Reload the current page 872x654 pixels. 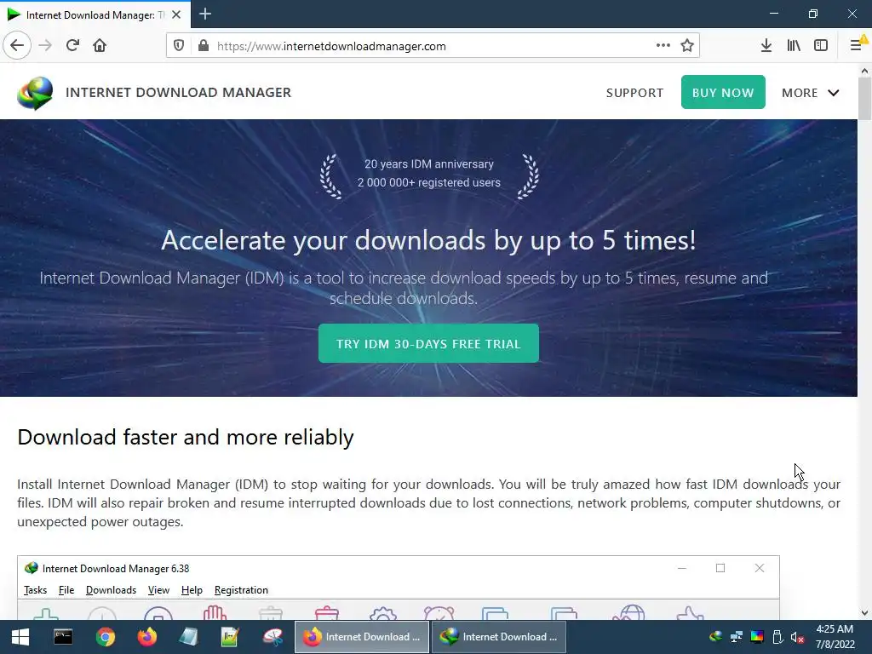click(72, 46)
